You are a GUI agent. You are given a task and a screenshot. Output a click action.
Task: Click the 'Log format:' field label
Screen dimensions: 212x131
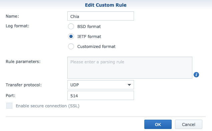point(17,26)
